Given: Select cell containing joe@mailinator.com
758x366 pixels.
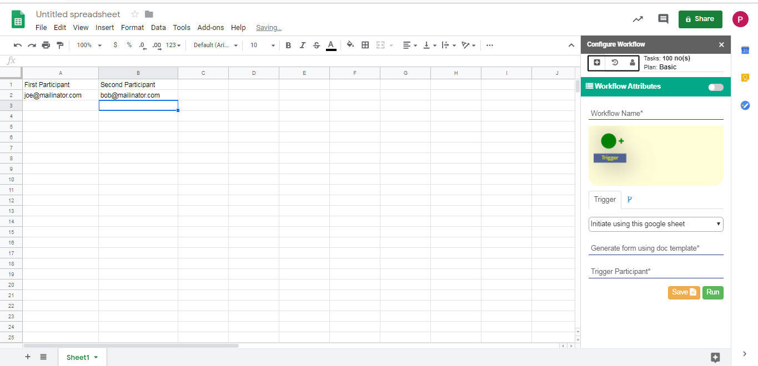Looking at the screenshot, I should (61, 95).
